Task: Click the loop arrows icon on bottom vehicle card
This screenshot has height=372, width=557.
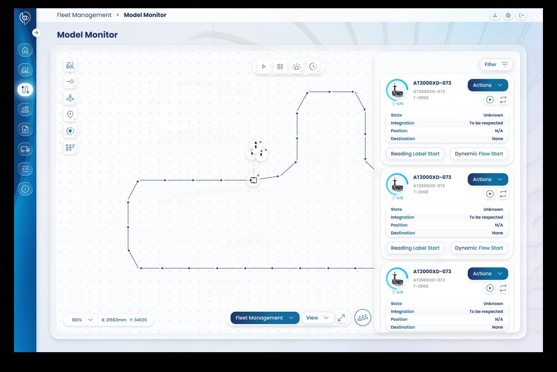Action: [503, 288]
